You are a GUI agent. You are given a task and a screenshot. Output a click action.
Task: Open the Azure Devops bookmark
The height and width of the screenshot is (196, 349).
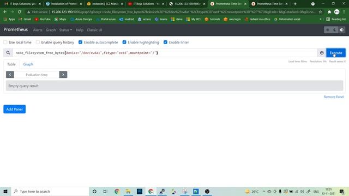click(x=81, y=19)
